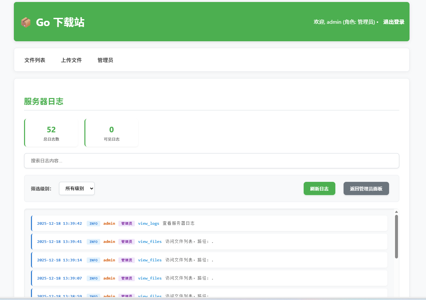Click admin username in the 13:39:14 row
The height and width of the screenshot is (300, 426).
pos(109,260)
